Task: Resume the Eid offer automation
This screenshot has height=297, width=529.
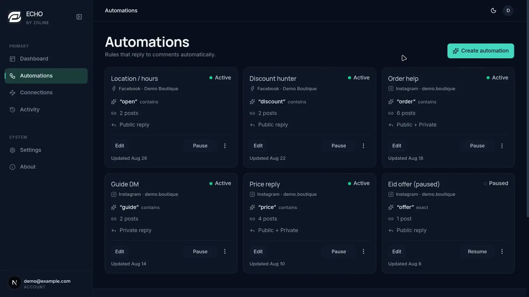Action: [477, 251]
